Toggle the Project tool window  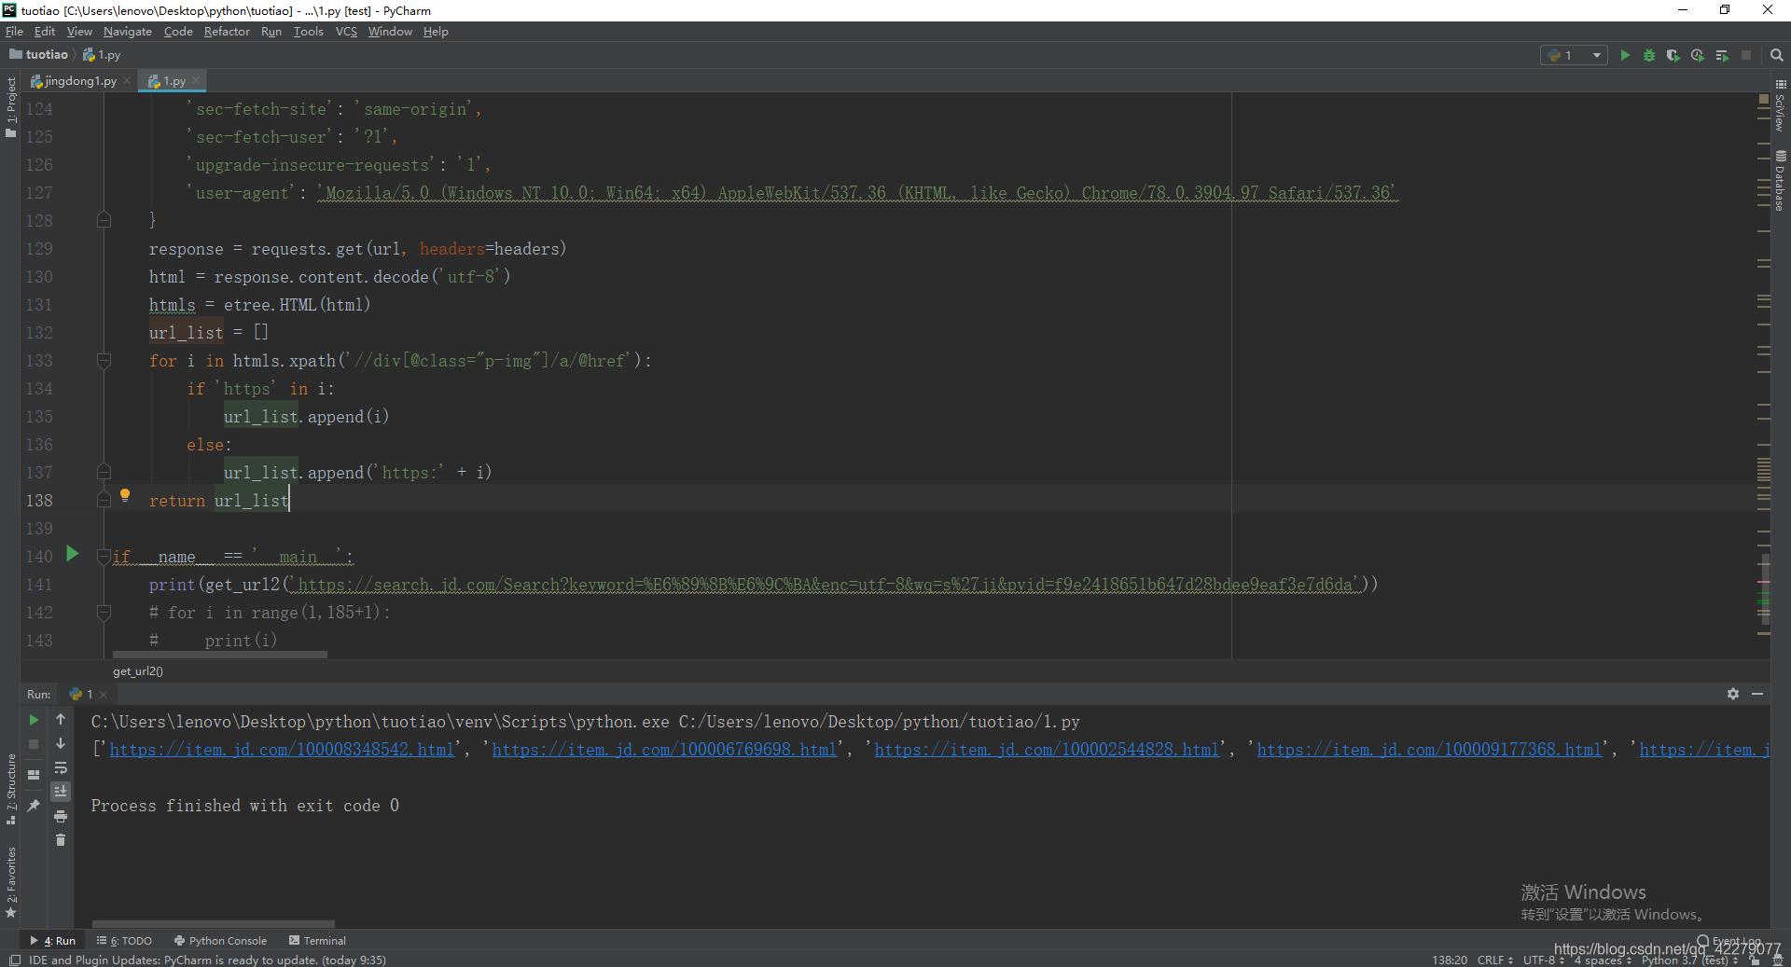click(x=11, y=107)
